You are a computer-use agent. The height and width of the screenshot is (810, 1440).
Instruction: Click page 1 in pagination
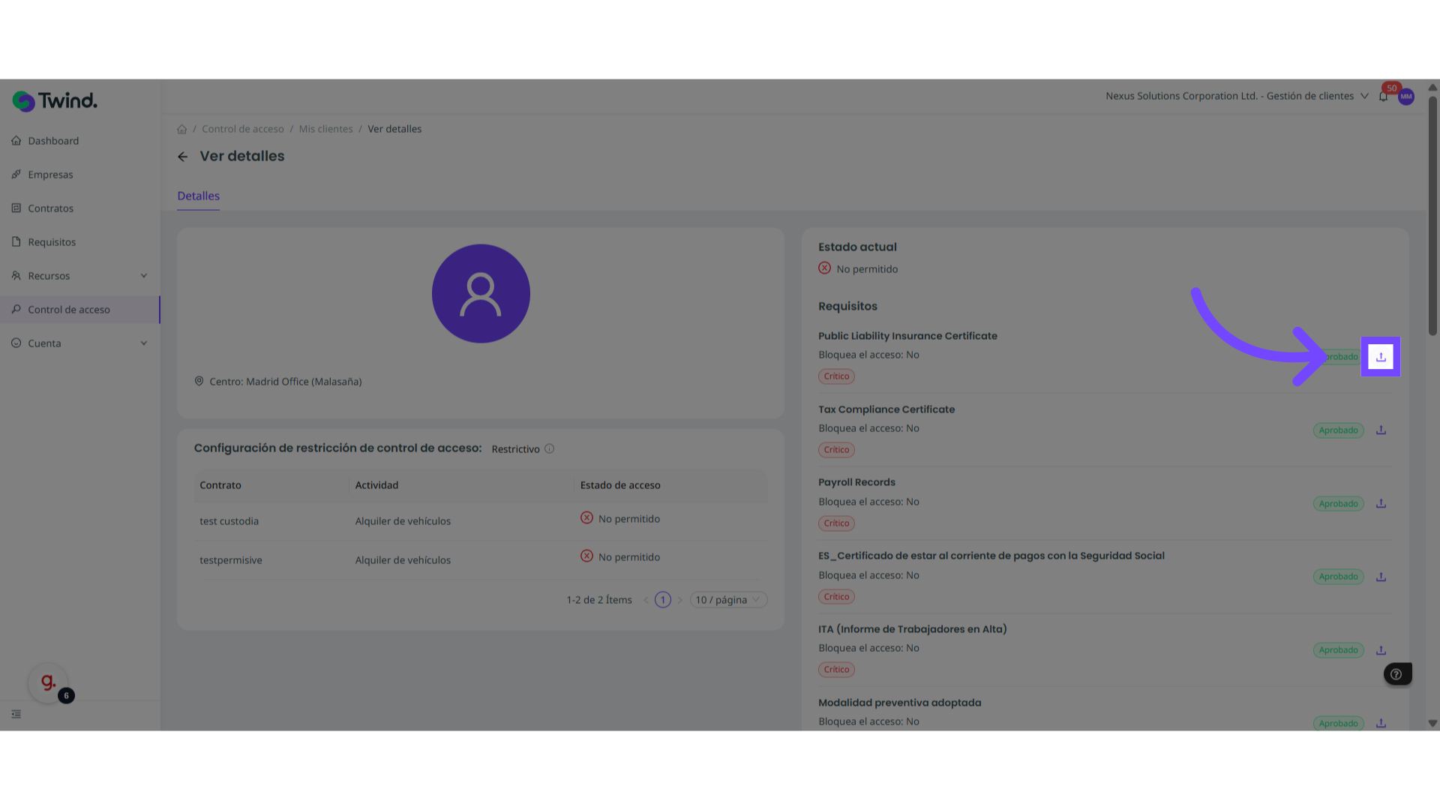point(662,600)
